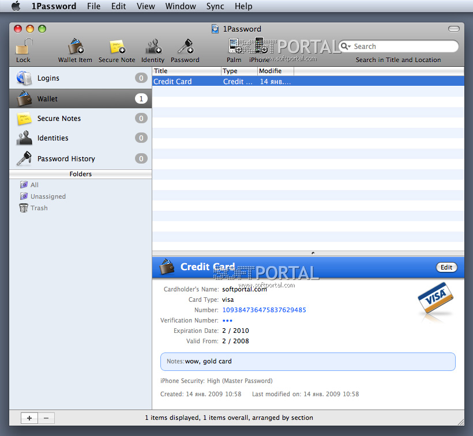The image size is (473, 436).
Task: Click the toolbar toggle pill button
Action: click(x=454, y=29)
